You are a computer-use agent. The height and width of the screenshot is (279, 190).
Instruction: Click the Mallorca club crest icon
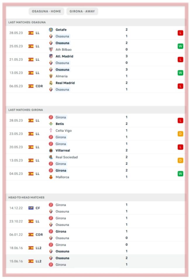[x=51, y=177]
